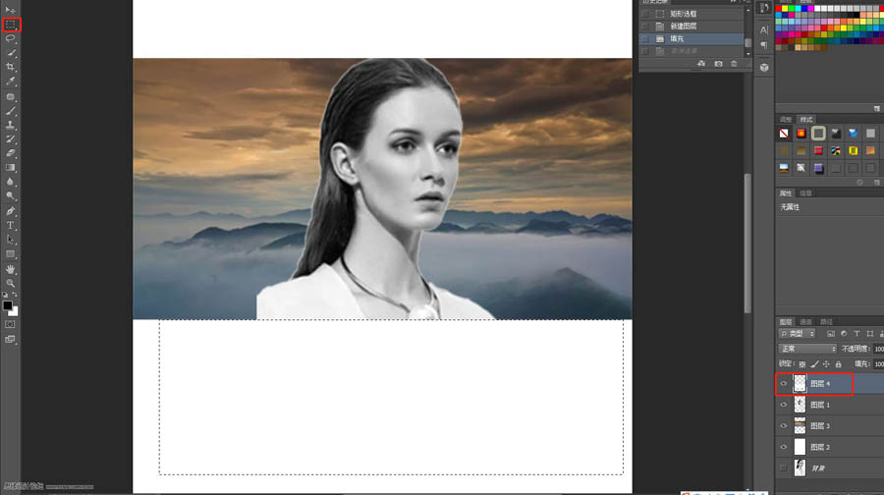884x495 pixels.
Task: Open the layer blend mode dropdown 正常
Action: (807, 349)
